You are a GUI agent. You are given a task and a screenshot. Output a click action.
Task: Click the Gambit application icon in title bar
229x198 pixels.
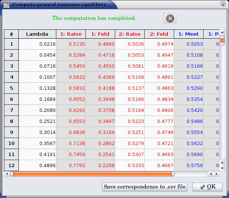pos(6,5)
